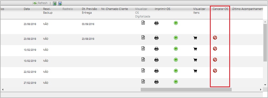Viewport: 268px width, 98px height.
Task: Click the Imprimir OS column header
Action: pyautogui.click(x=162, y=9)
